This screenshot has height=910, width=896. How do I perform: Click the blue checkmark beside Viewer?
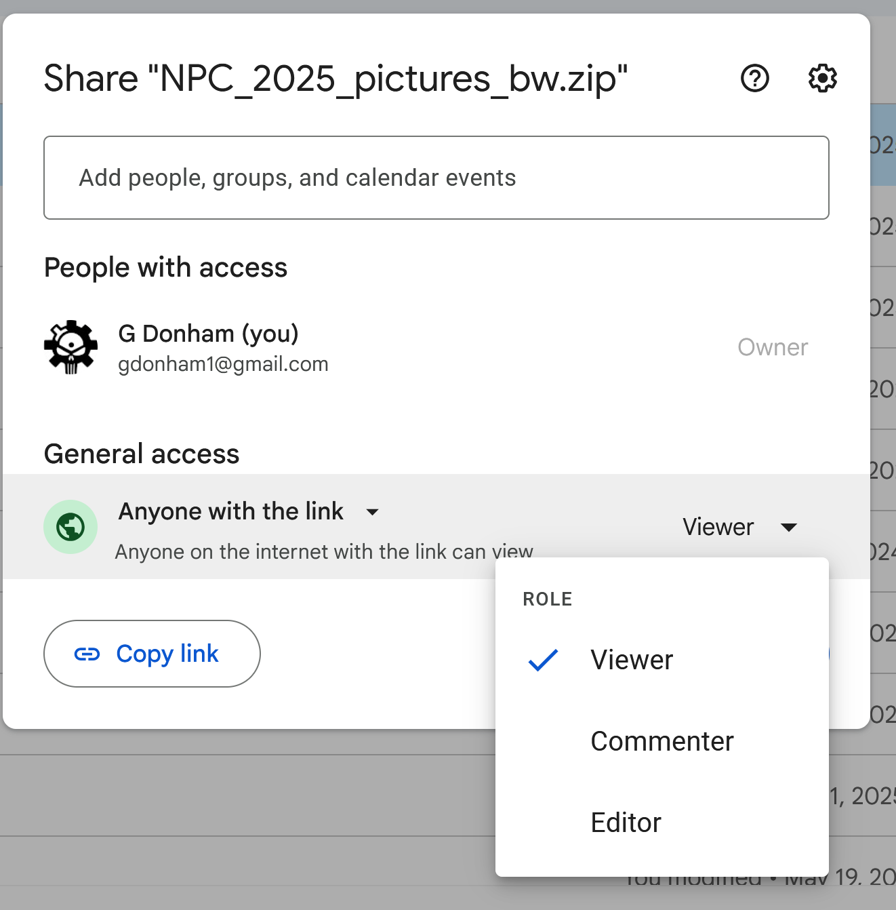click(543, 660)
